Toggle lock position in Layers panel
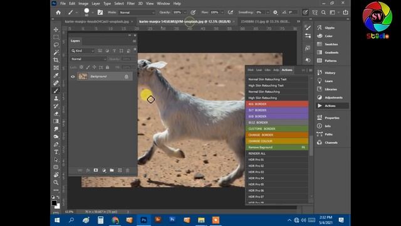The height and width of the screenshot is (226, 401). point(94,67)
